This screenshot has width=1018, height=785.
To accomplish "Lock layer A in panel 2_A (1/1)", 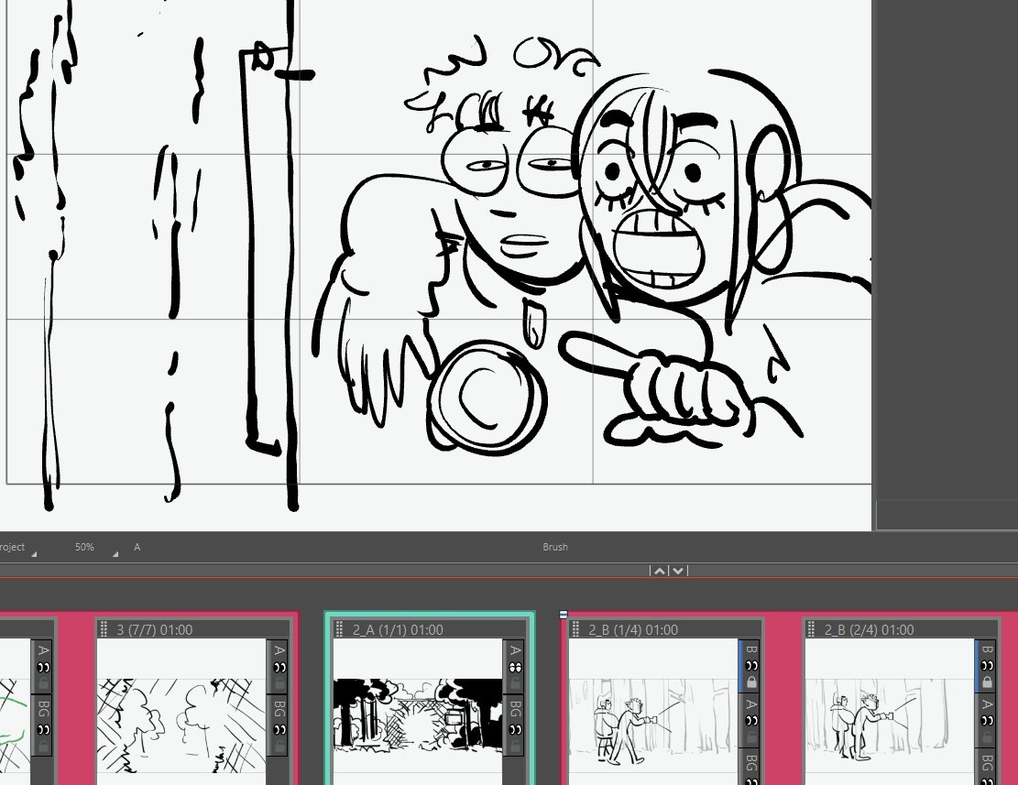I will (x=515, y=684).
